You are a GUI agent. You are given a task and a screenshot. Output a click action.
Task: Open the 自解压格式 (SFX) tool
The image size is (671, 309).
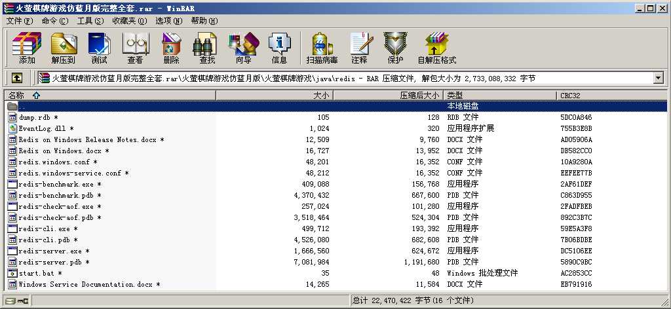(x=437, y=47)
